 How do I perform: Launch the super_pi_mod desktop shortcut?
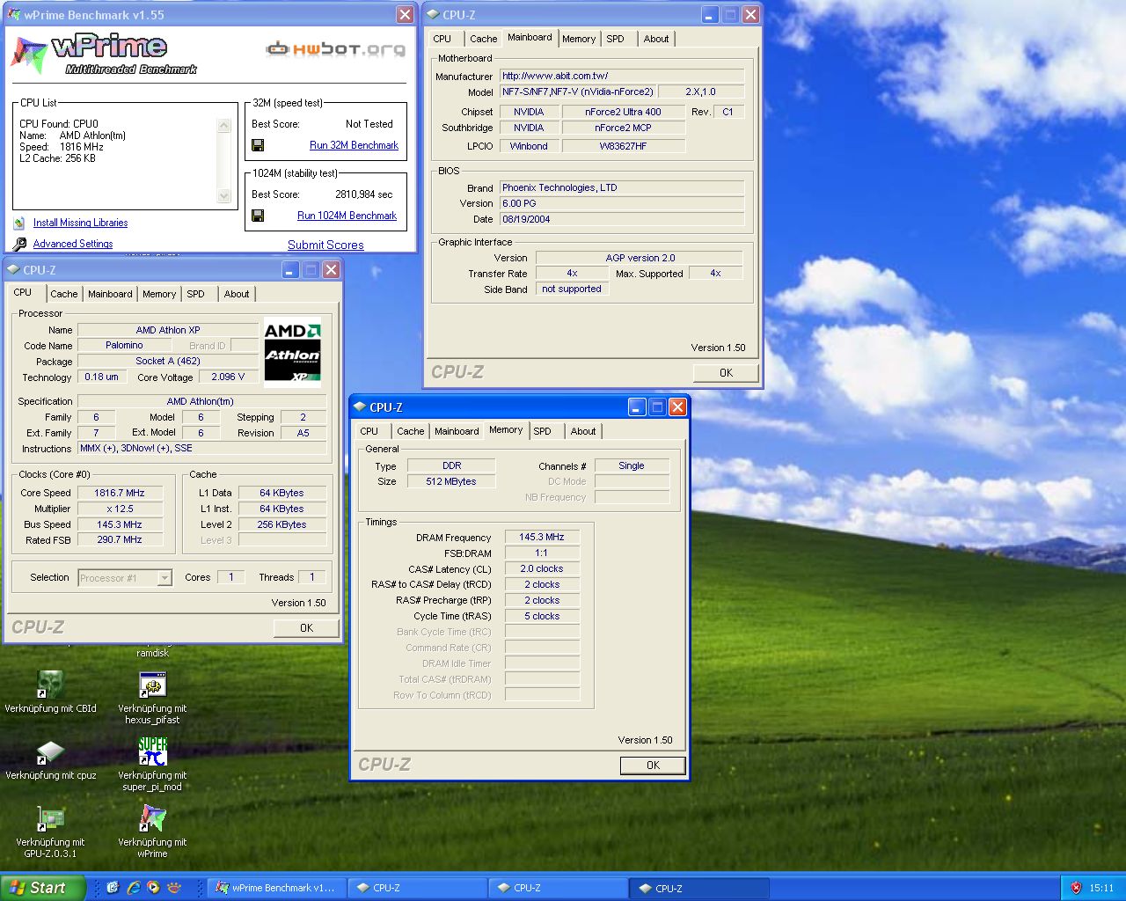(x=152, y=752)
